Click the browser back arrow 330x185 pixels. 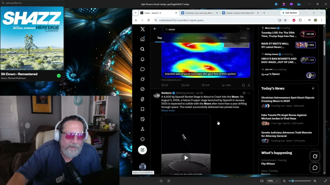pyautogui.click(x=136, y=20)
